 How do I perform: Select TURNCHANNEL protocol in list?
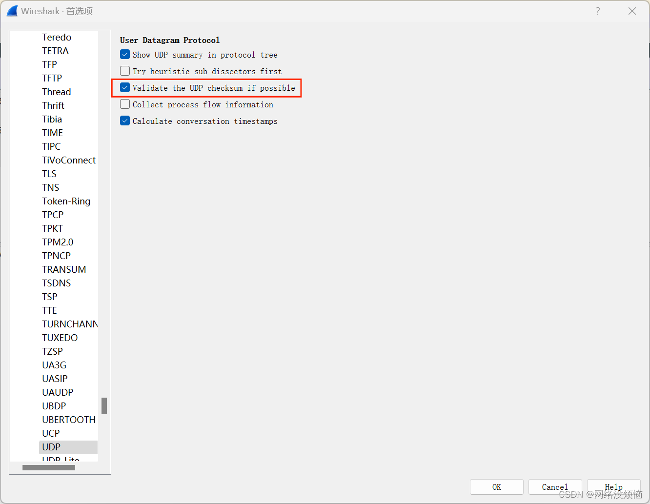(70, 324)
